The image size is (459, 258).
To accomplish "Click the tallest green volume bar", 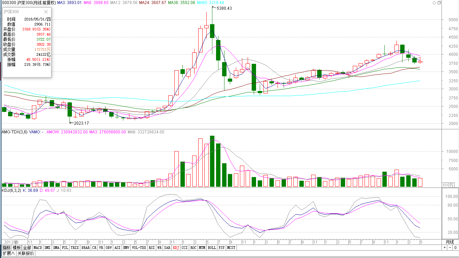I will pyautogui.click(x=212, y=161).
